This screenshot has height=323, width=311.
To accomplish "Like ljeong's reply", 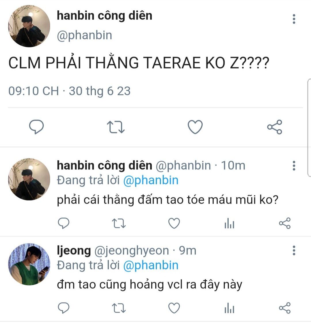I will click(174, 308).
